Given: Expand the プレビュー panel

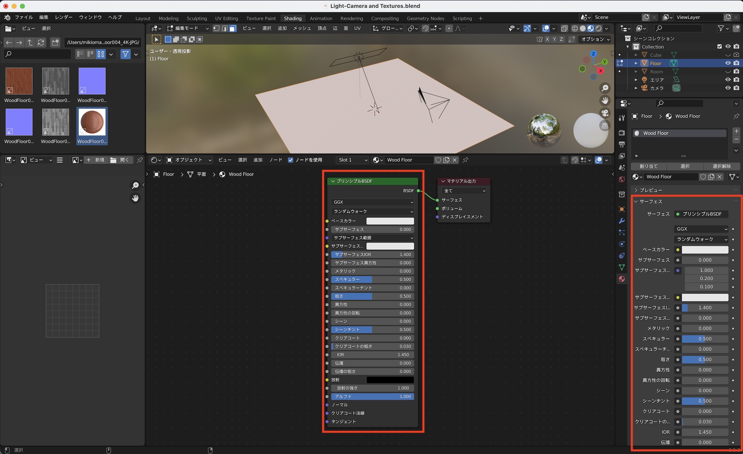Looking at the screenshot, I should point(650,190).
